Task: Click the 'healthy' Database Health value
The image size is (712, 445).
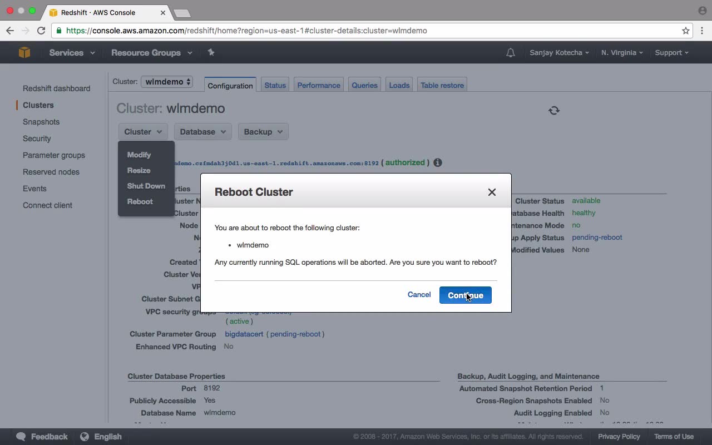Action: tap(584, 213)
